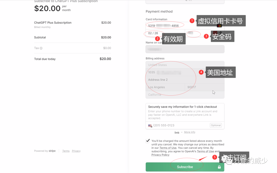The image size is (277, 173).
Task: Open the footer Terms link
Action: coord(66,151)
